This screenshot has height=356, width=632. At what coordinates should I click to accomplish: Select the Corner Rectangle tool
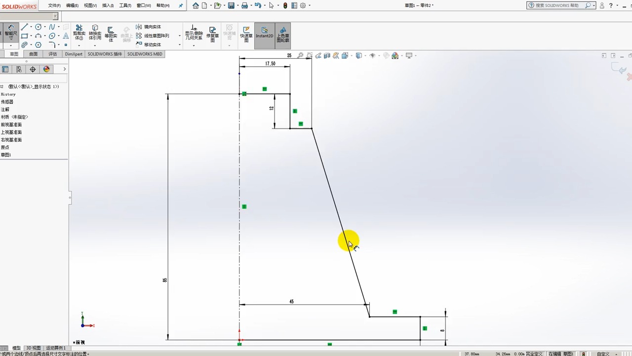(x=24, y=36)
